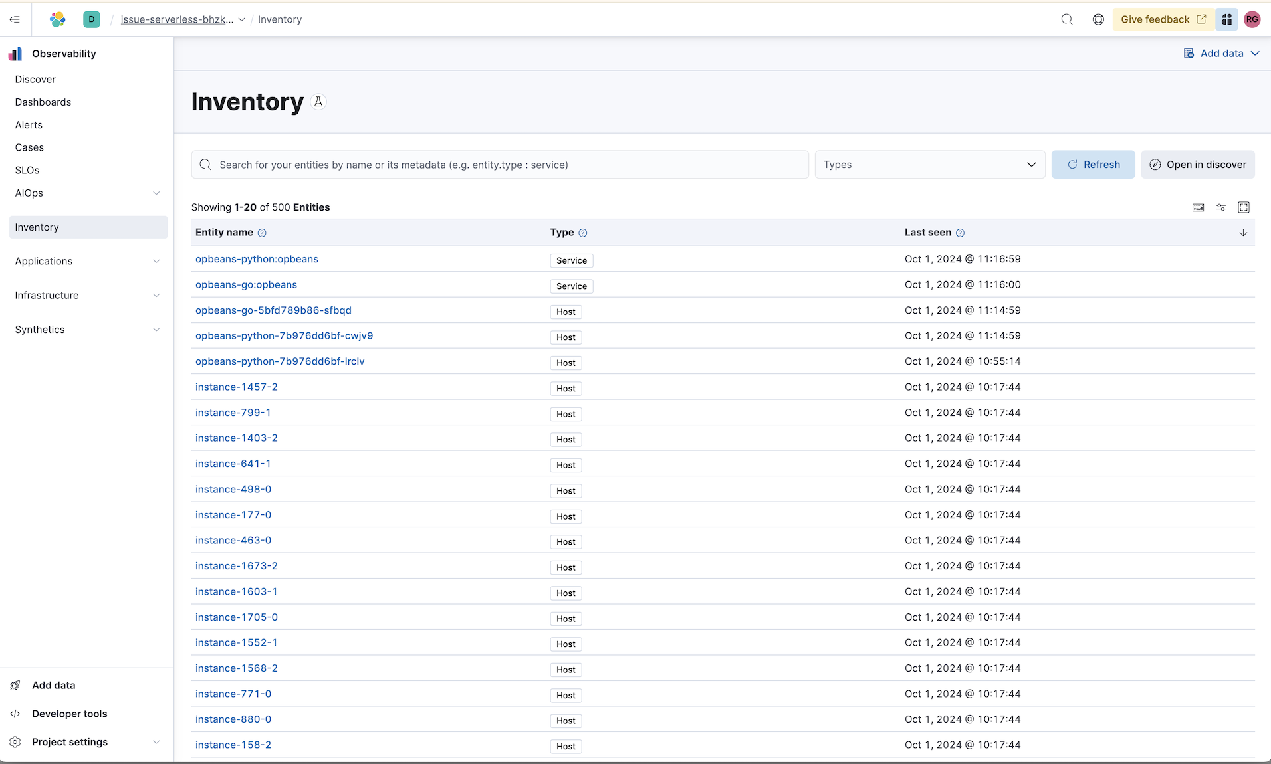Click the Elastic logo icon
This screenshot has height=764, width=1271.
[x=58, y=19]
